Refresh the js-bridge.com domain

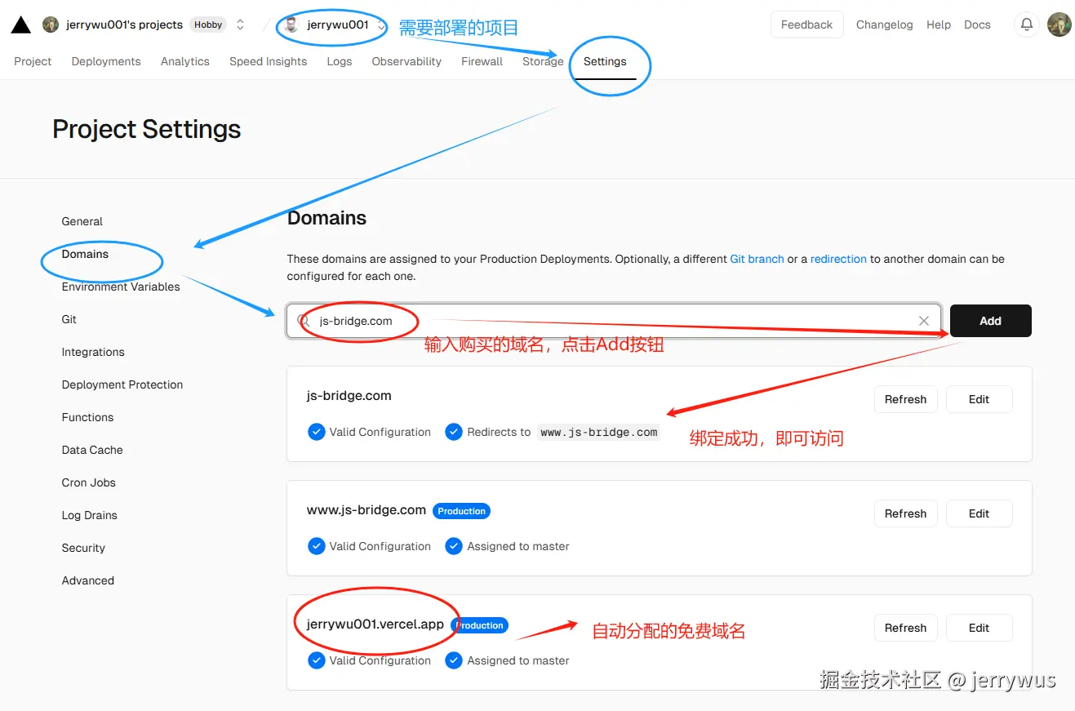click(905, 399)
